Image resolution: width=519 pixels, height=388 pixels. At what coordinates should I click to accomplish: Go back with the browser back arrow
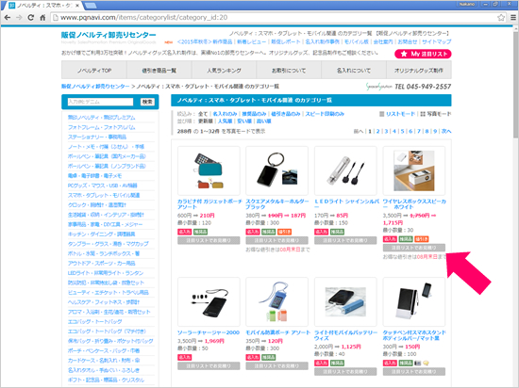[x=8, y=18]
